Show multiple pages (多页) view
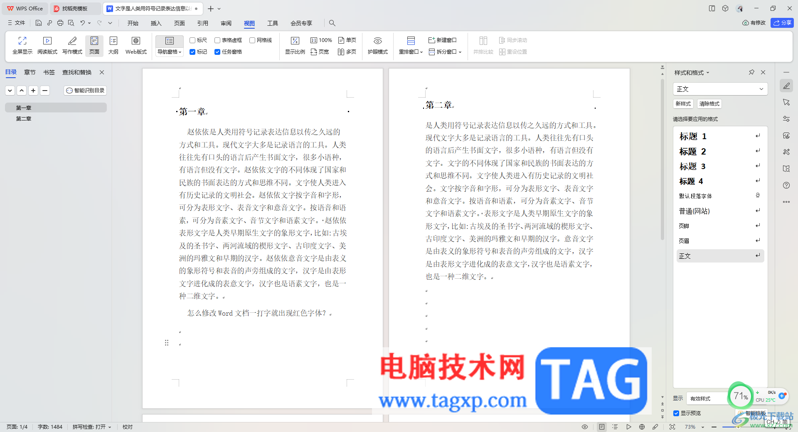The image size is (798, 432). coord(347,52)
